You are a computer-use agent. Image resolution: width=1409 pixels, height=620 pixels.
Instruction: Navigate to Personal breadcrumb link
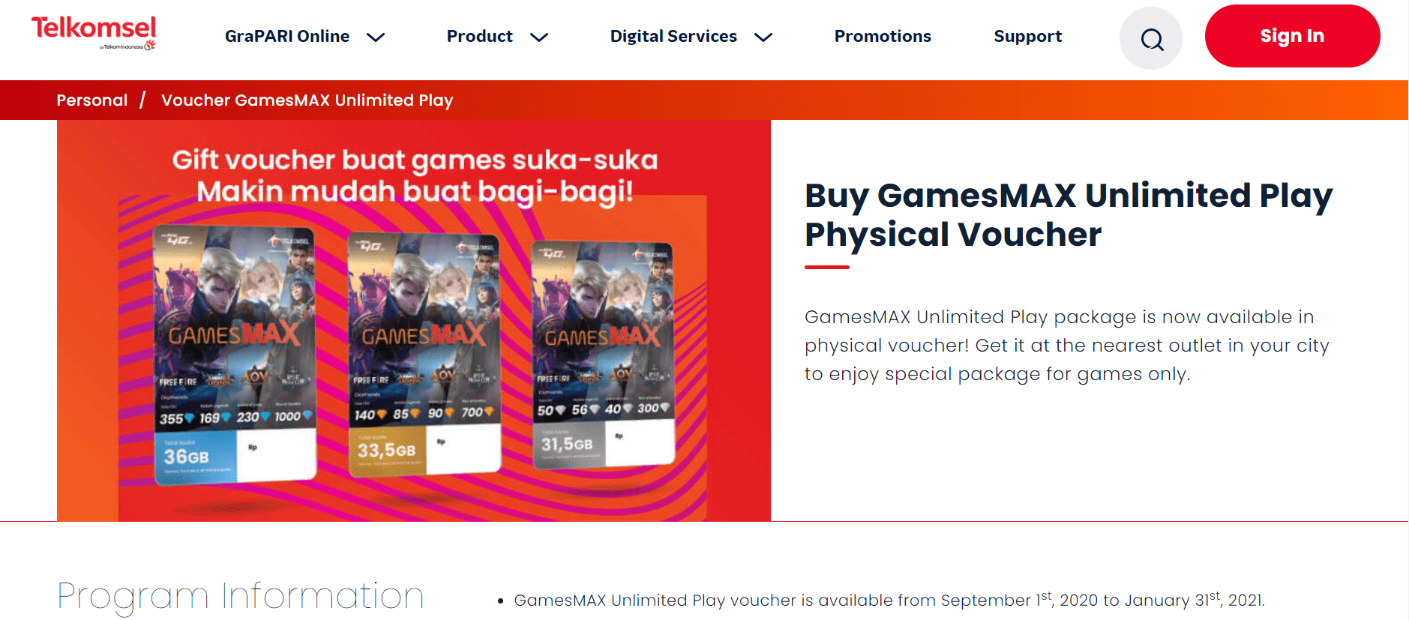(92, 100)
